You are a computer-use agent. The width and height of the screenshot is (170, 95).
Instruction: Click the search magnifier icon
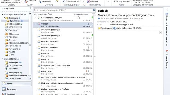tap(94, 10)
